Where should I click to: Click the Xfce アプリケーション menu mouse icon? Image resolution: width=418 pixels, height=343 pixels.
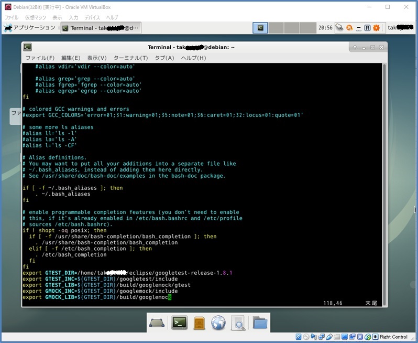[8, 28]
